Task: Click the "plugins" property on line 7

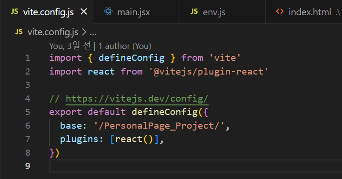Action: coord(79,139)
